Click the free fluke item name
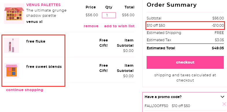This screenshot has width=227, height=112. 36,41
